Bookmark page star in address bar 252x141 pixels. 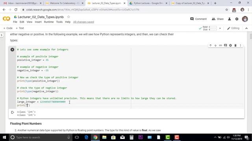click(x=227, y=10)
